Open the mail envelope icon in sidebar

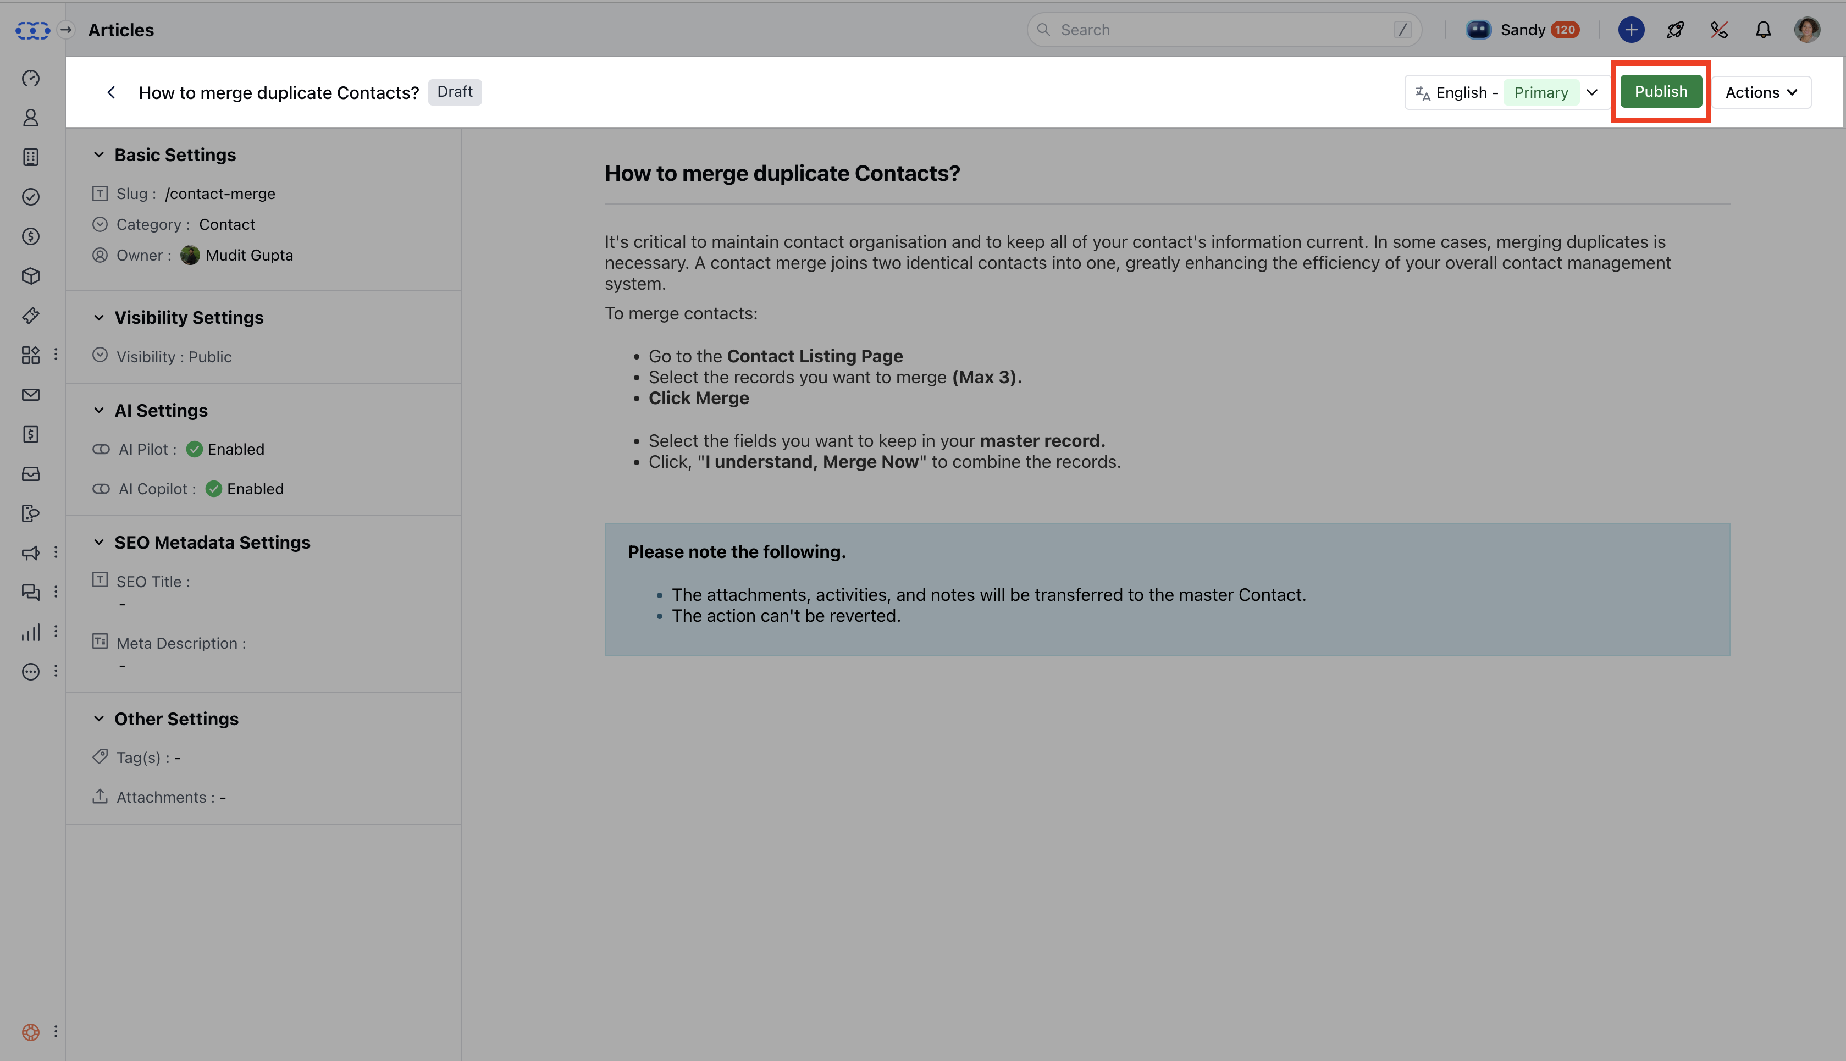[31, 395]
